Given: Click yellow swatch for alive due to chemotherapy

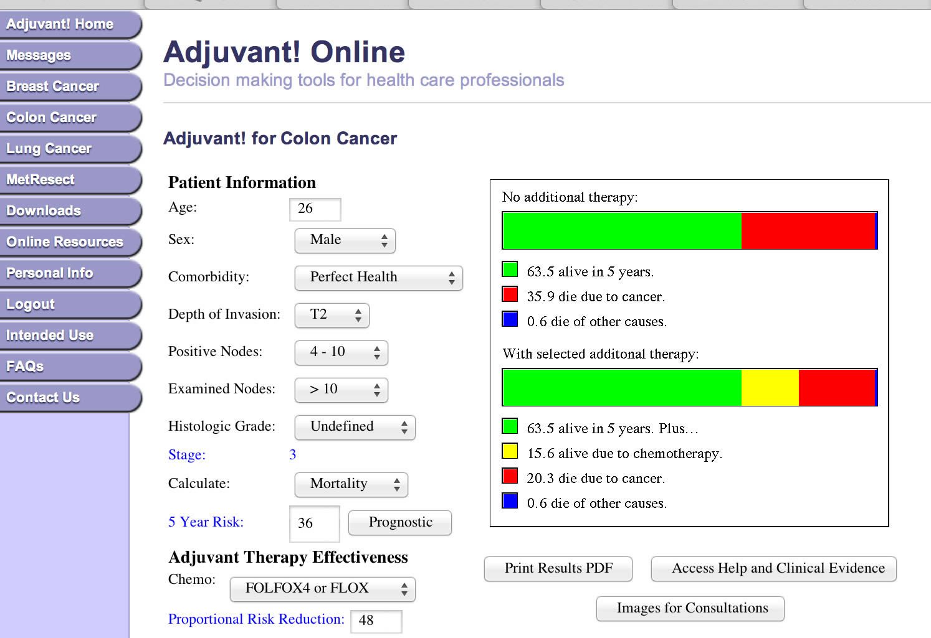Looking at the screenshot, I should (510, 451).
